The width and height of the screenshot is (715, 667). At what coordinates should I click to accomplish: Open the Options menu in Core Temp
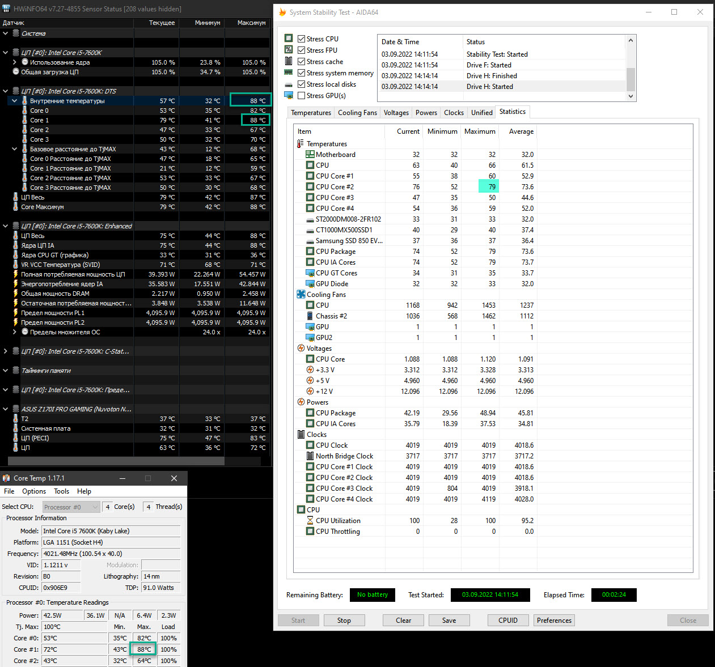pos(34,491)
